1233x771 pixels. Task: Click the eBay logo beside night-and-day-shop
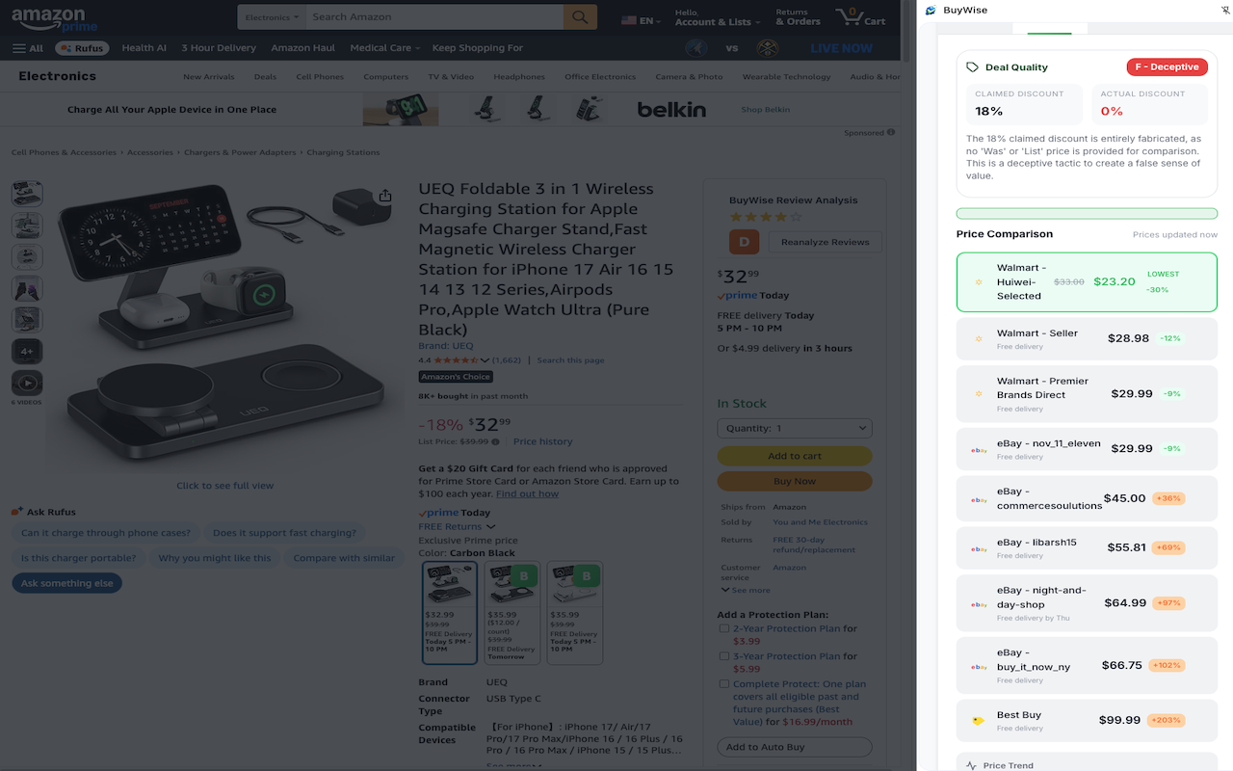(x=979, y=604)
